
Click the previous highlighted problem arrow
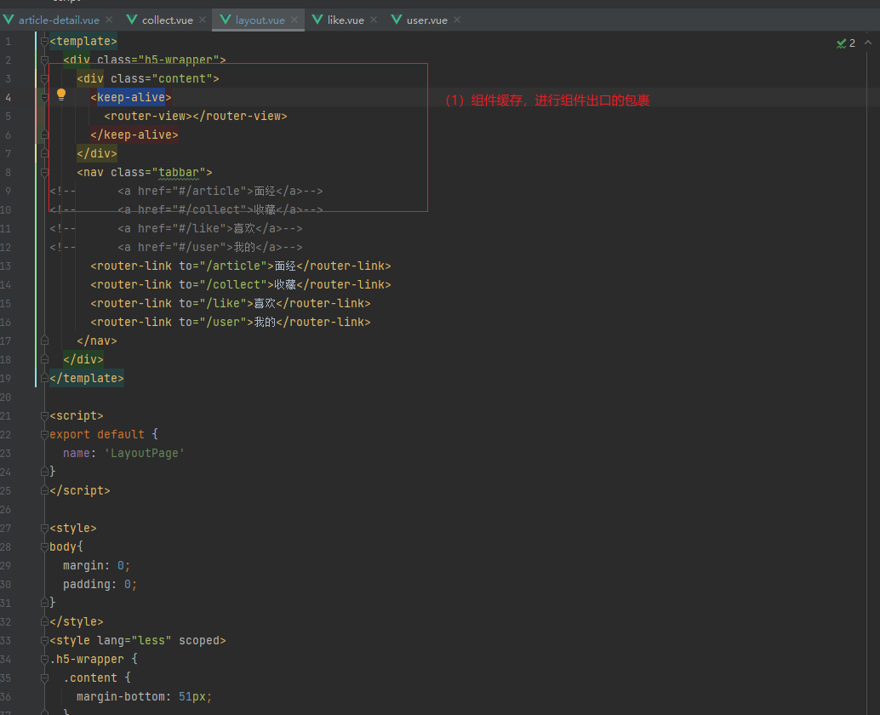[868, 43]
